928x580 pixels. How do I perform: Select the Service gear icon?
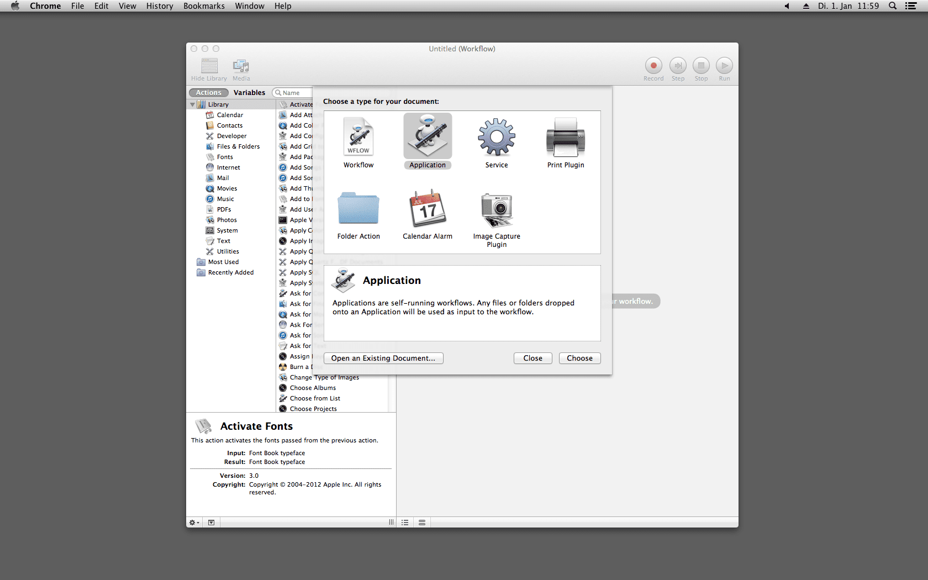(497, 137)
